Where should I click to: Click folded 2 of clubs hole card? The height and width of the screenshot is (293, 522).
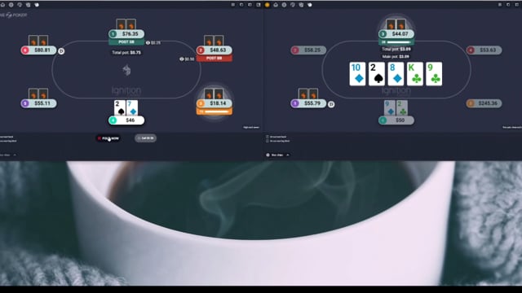pos(402,108)
